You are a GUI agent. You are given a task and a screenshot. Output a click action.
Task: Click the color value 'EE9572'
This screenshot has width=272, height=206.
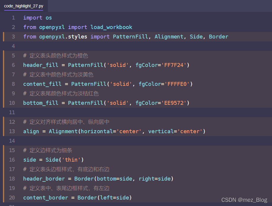click(x=175, y=103)
